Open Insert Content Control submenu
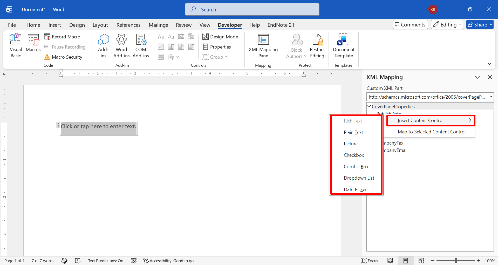 pyautogui.click(x=431, y=120)
